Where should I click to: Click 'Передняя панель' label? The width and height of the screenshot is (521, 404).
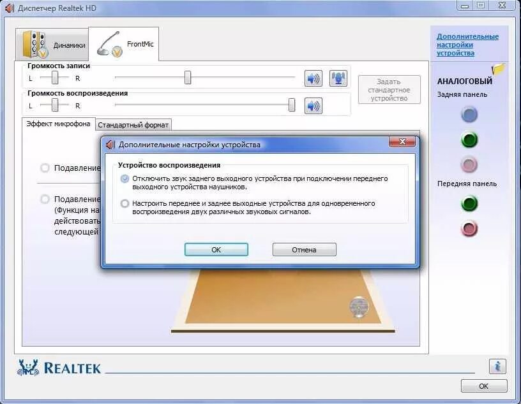pos(467,184)
